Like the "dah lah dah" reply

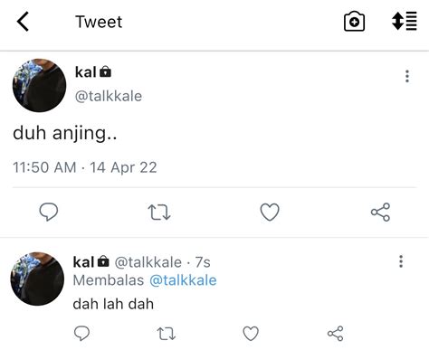251,334
